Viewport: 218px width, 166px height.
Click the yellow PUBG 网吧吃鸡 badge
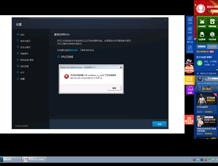coord(189,80)
